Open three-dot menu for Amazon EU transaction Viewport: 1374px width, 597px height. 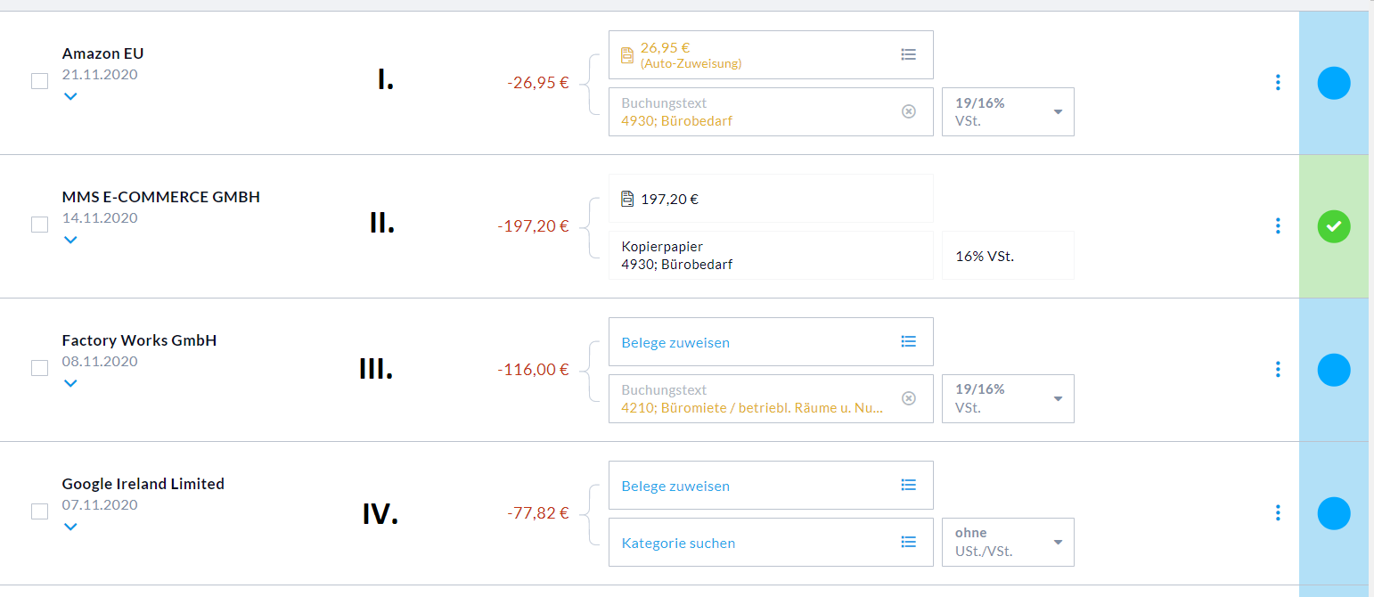coord(1278,83)
